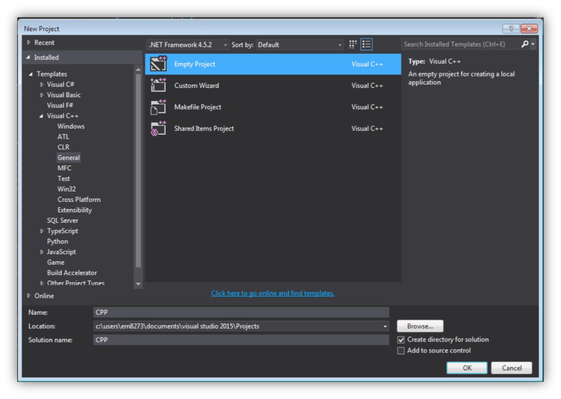This screenshot has width=561, height=399.
Task: Select the Empty Project template icon
Action: (158, 64)
